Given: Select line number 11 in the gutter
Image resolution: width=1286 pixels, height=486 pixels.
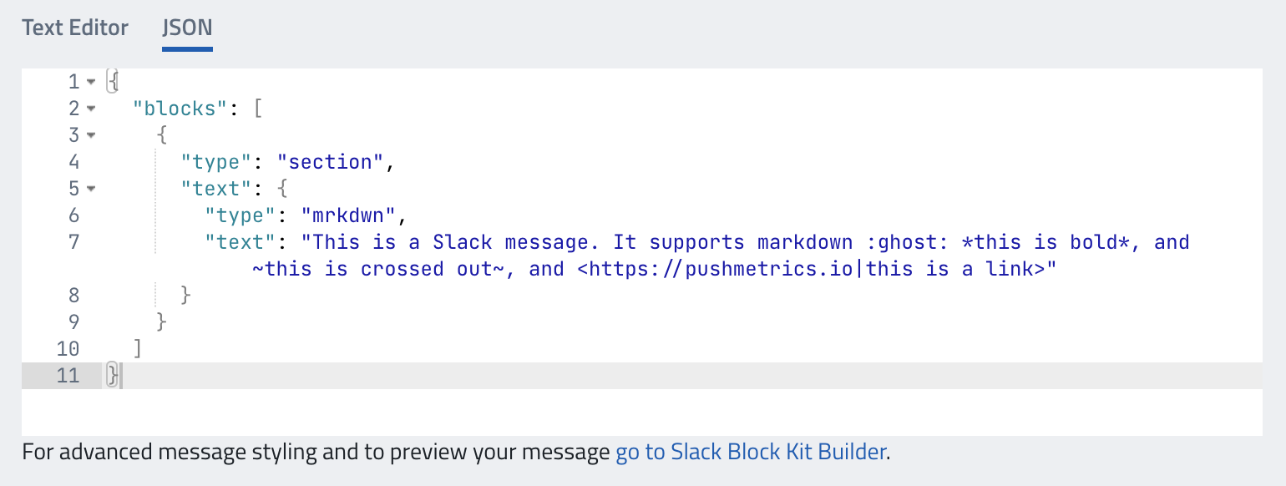Looking at the screenshot, I should point(68,376).
